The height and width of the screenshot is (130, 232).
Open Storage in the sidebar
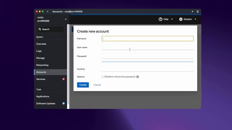50,58
